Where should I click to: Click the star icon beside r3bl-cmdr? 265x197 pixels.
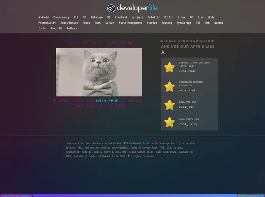(x=169, y=67)
